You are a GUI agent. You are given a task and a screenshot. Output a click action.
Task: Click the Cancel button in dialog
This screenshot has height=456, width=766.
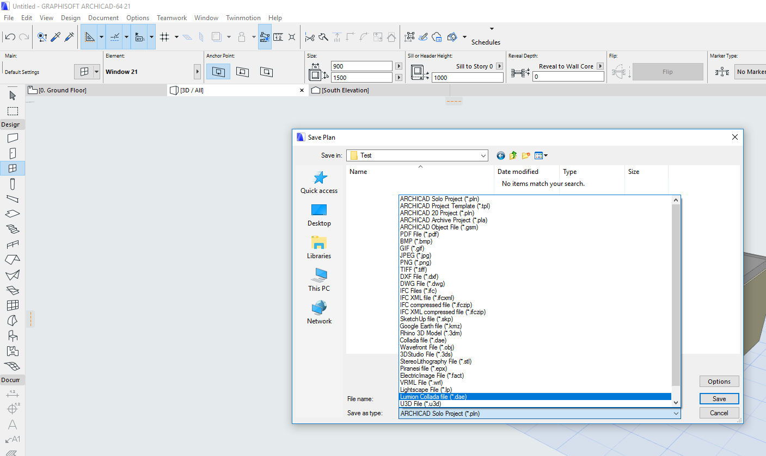[719, 413]
